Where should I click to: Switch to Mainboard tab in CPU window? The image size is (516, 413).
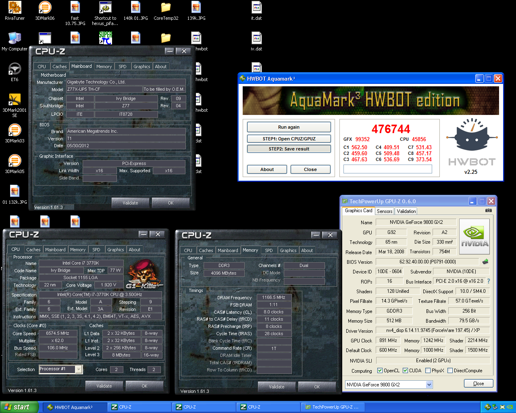point(55,250)
